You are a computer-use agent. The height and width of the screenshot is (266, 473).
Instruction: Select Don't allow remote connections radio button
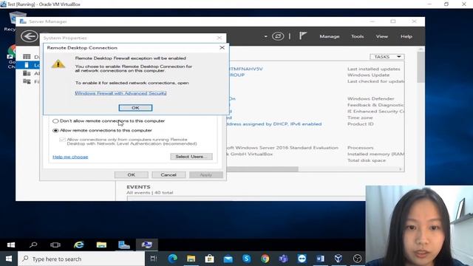pos(55,121)
